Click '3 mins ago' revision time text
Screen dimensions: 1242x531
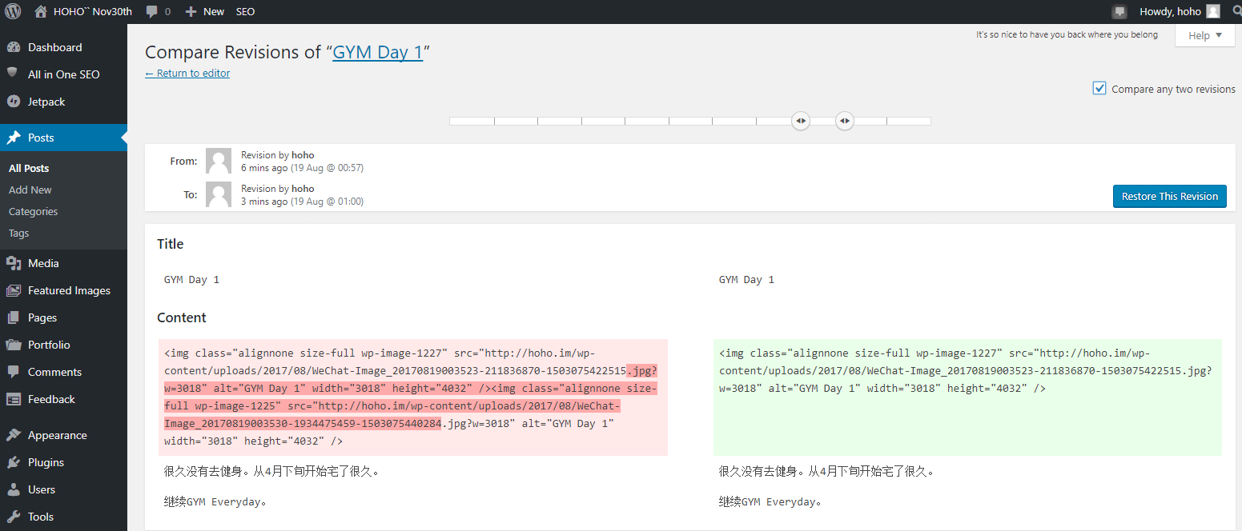[x=264, y=202]
